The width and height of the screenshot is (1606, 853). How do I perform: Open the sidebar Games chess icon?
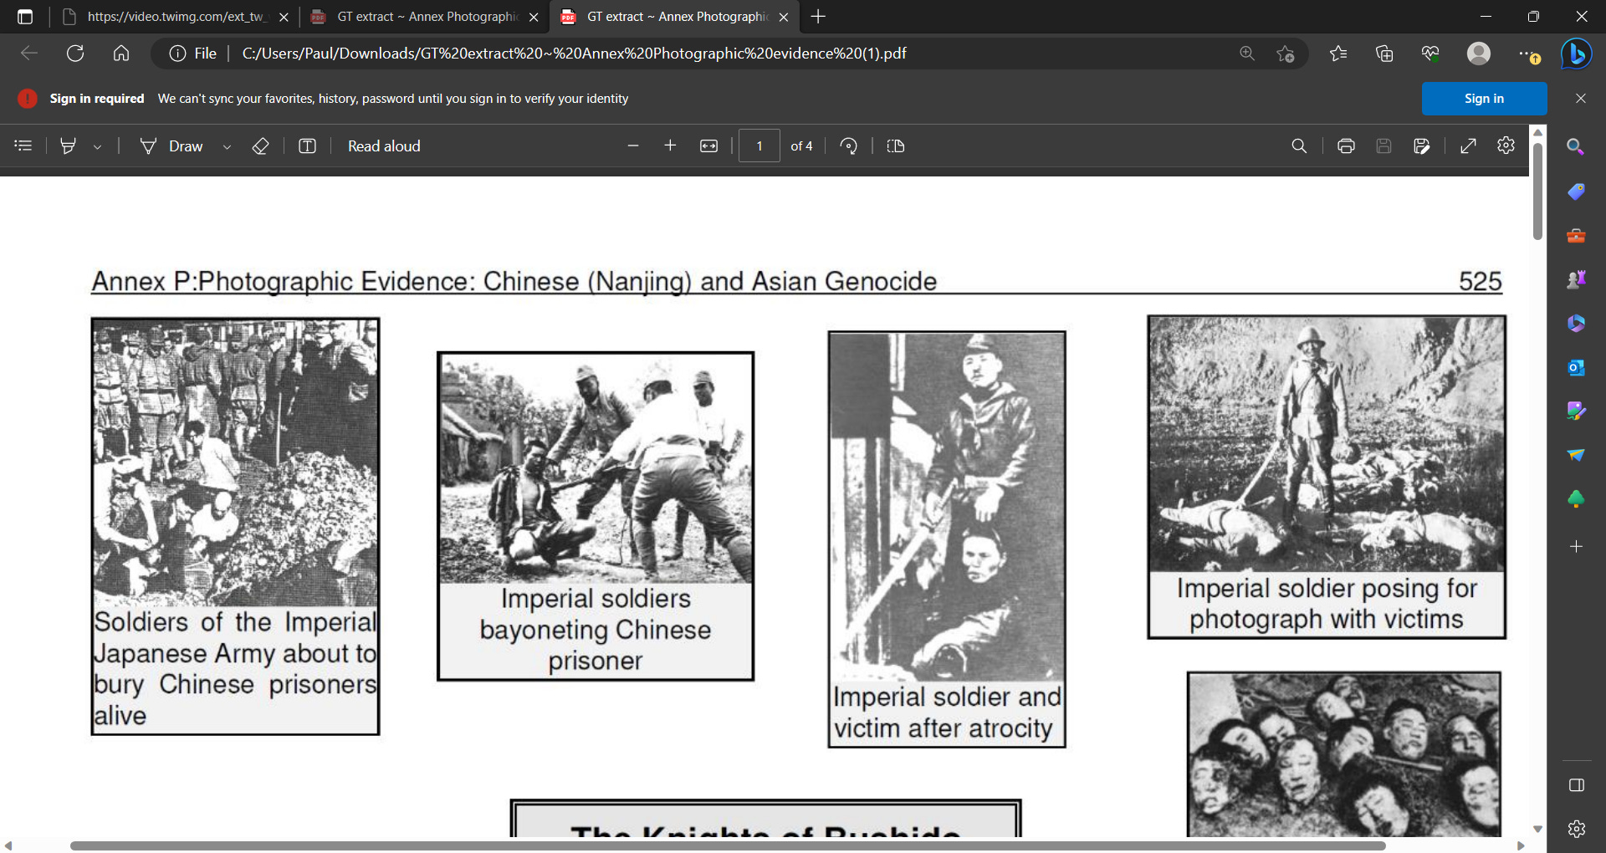[x=1576, y=279]
